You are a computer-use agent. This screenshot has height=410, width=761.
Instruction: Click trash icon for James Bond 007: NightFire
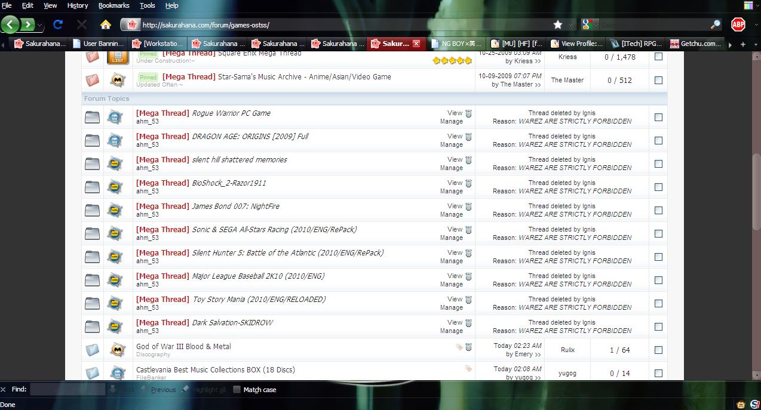(x=469, y=206)
